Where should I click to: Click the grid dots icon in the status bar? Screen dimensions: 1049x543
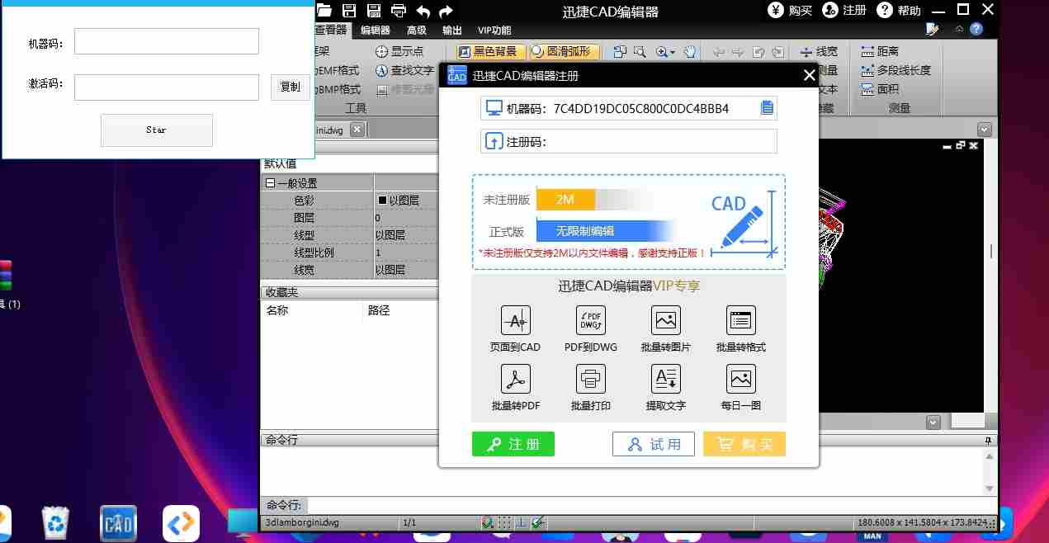[506, 522]
